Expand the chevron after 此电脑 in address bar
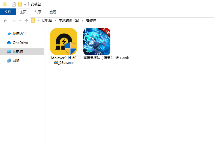Viewport: 214px width, 144px height. [55, 21]
